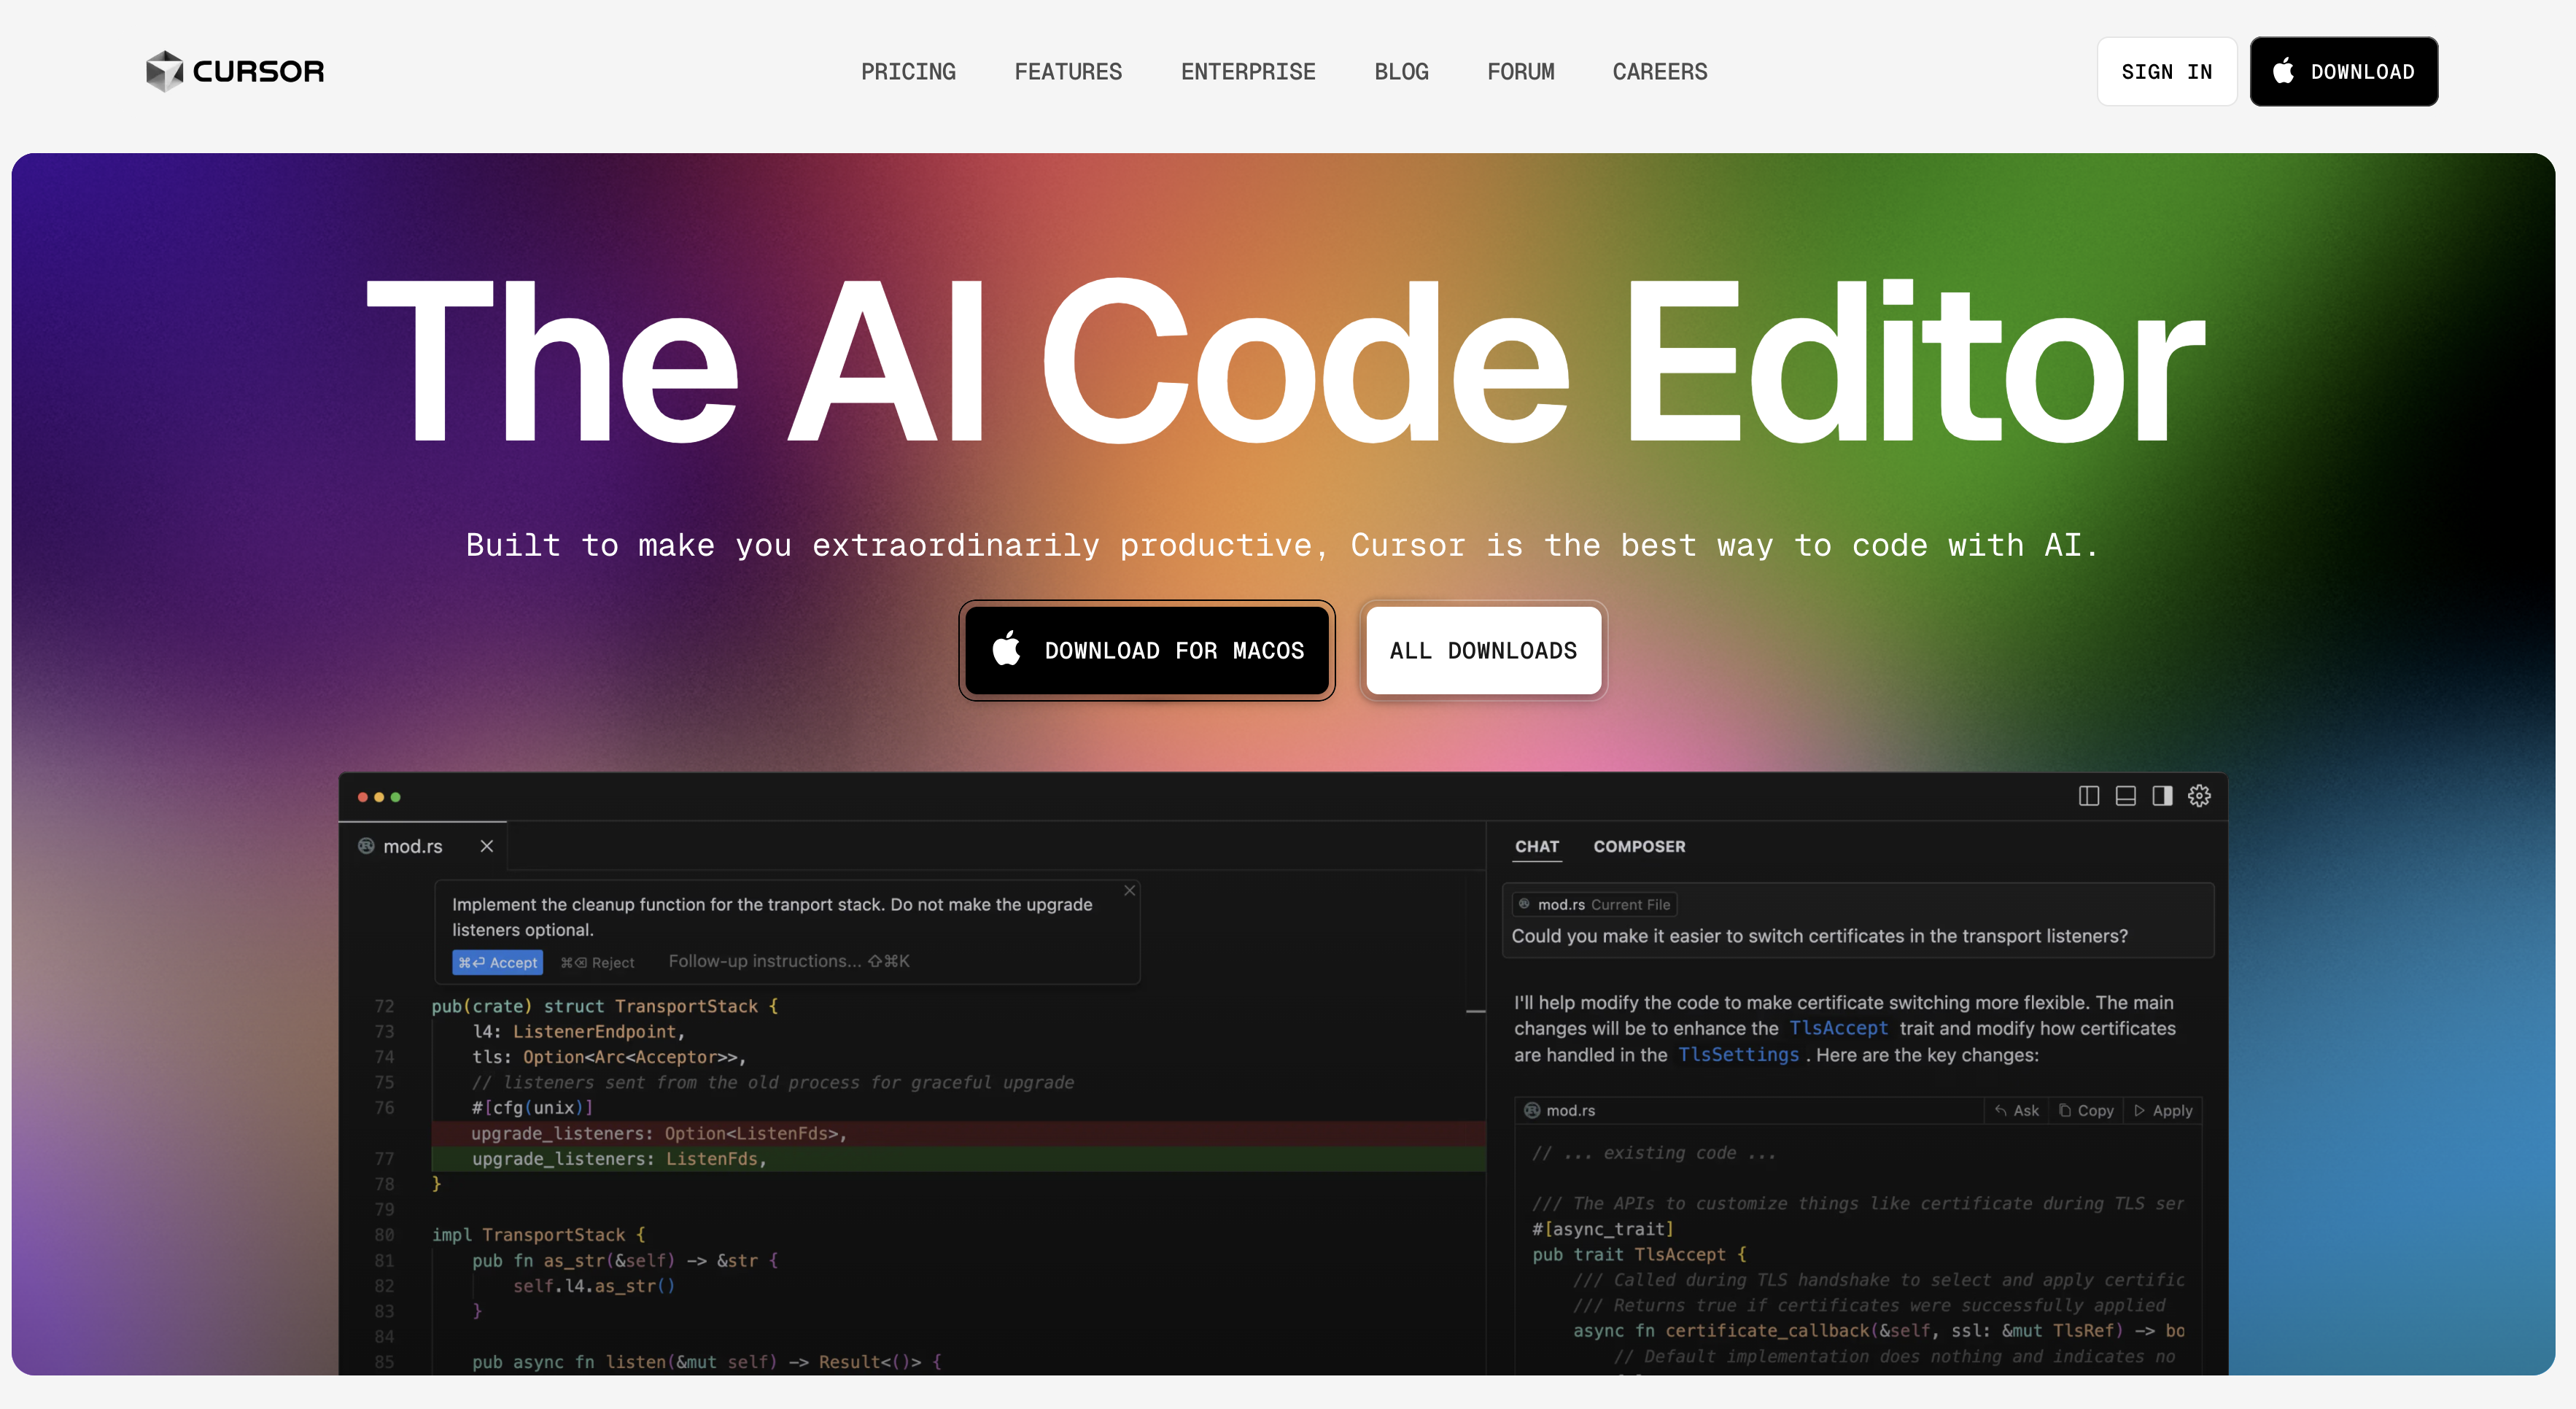Image resolution: width=2576 pixels, height=1409 pixels.
Task: Toggle the left sidebar layout icon
Action: point(2088,796)
